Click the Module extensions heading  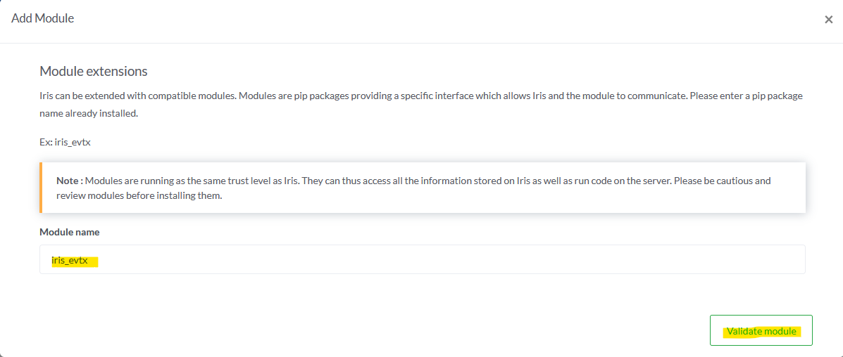coord(93,71)
